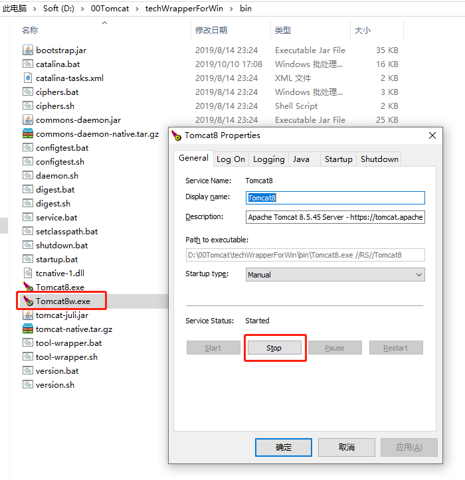Click the service.bat file icon
Screen dimensions: 465x480
28,217
